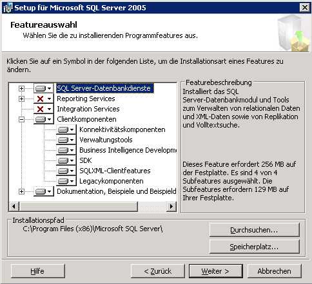
Task: Open install-state dropdown for Clientkomponenten
Action: click(x=43, y=119)
